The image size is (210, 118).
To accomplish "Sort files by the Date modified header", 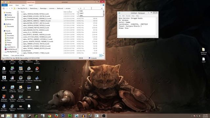I will coord(68,12).
